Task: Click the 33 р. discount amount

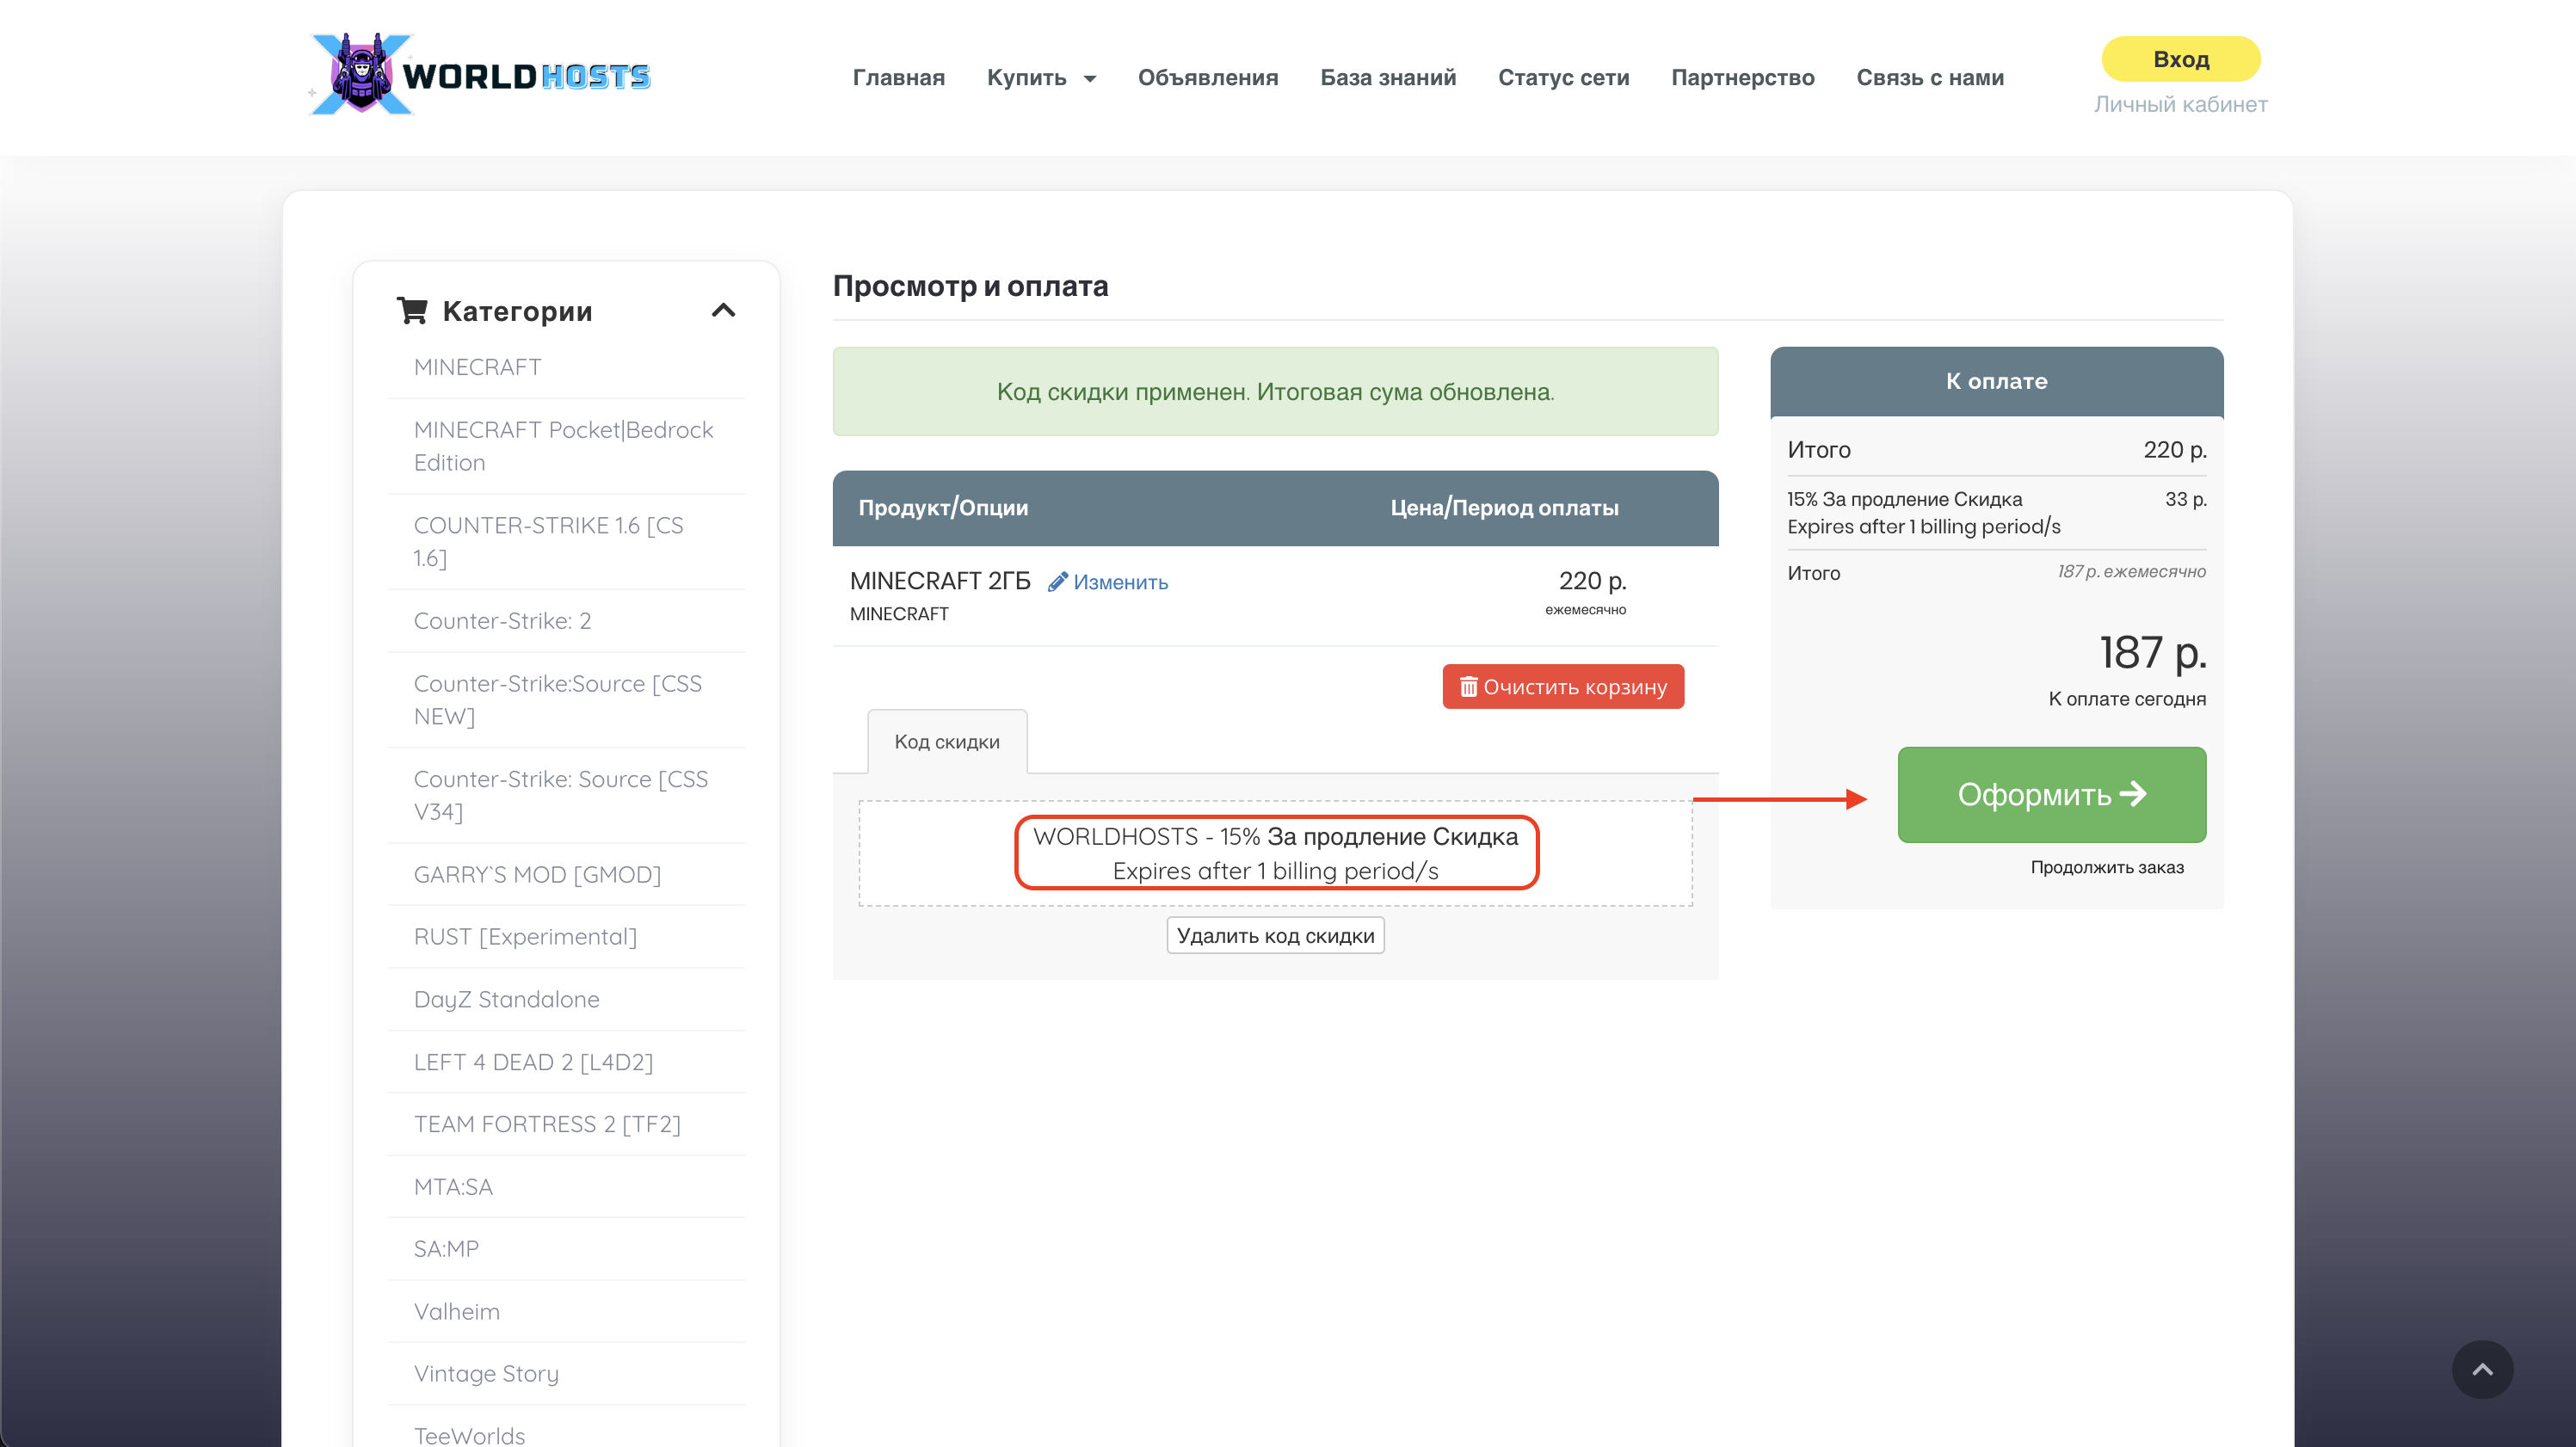Action: [2186, 499]
